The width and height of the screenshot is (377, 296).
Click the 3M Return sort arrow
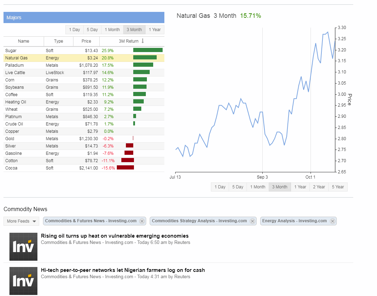(143, 41)
